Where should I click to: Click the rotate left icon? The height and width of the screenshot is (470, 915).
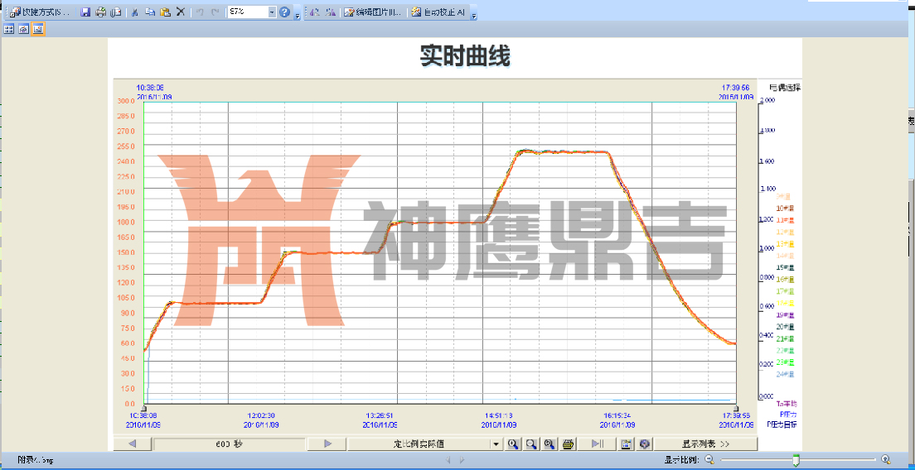[x=315, y=12]
